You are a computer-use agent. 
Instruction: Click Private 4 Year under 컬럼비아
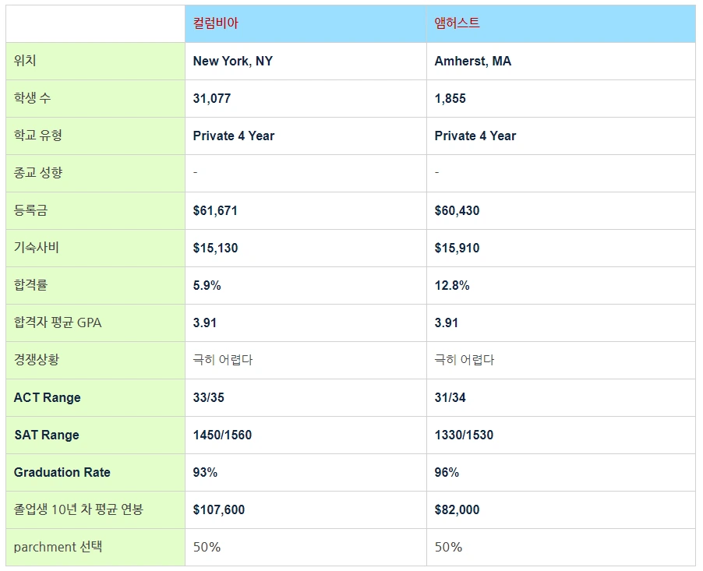[x=234, y=136]
